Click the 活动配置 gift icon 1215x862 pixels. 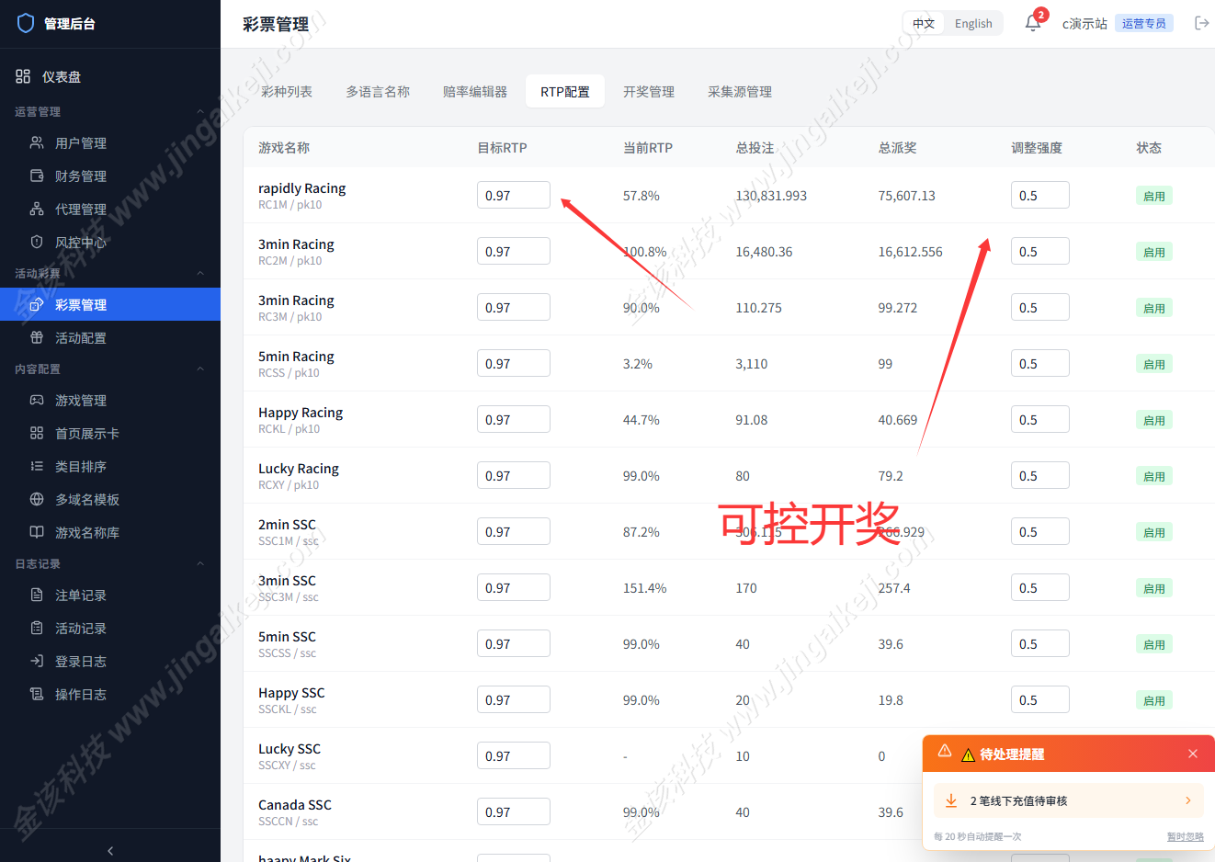(x=37, y=337)
